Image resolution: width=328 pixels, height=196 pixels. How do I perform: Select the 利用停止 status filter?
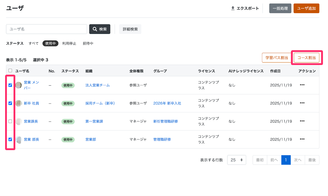tap(69, 43)
